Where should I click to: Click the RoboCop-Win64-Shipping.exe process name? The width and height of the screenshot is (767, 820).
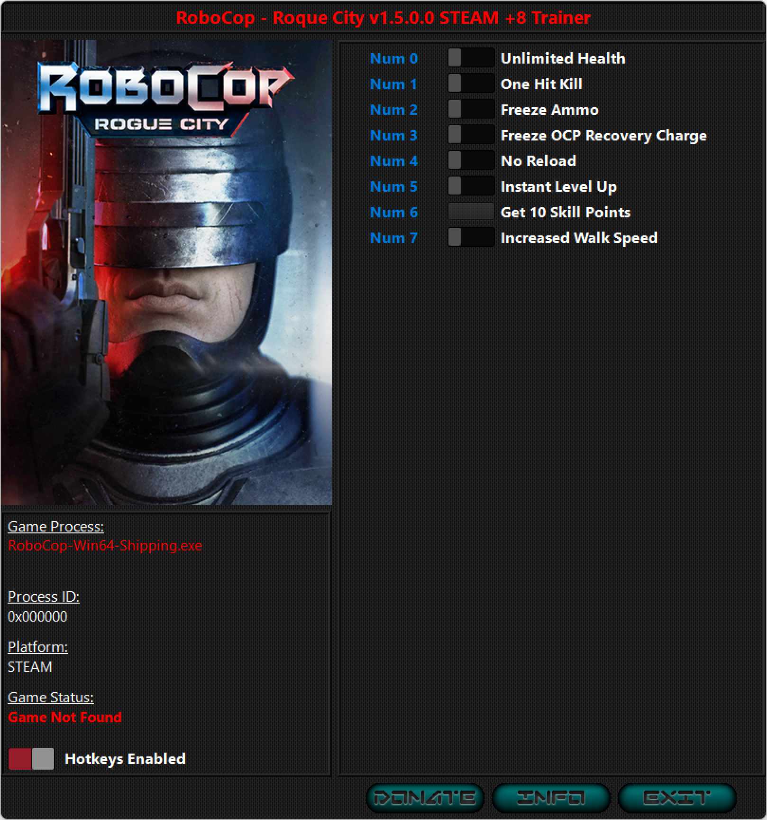tap(105, 546)
